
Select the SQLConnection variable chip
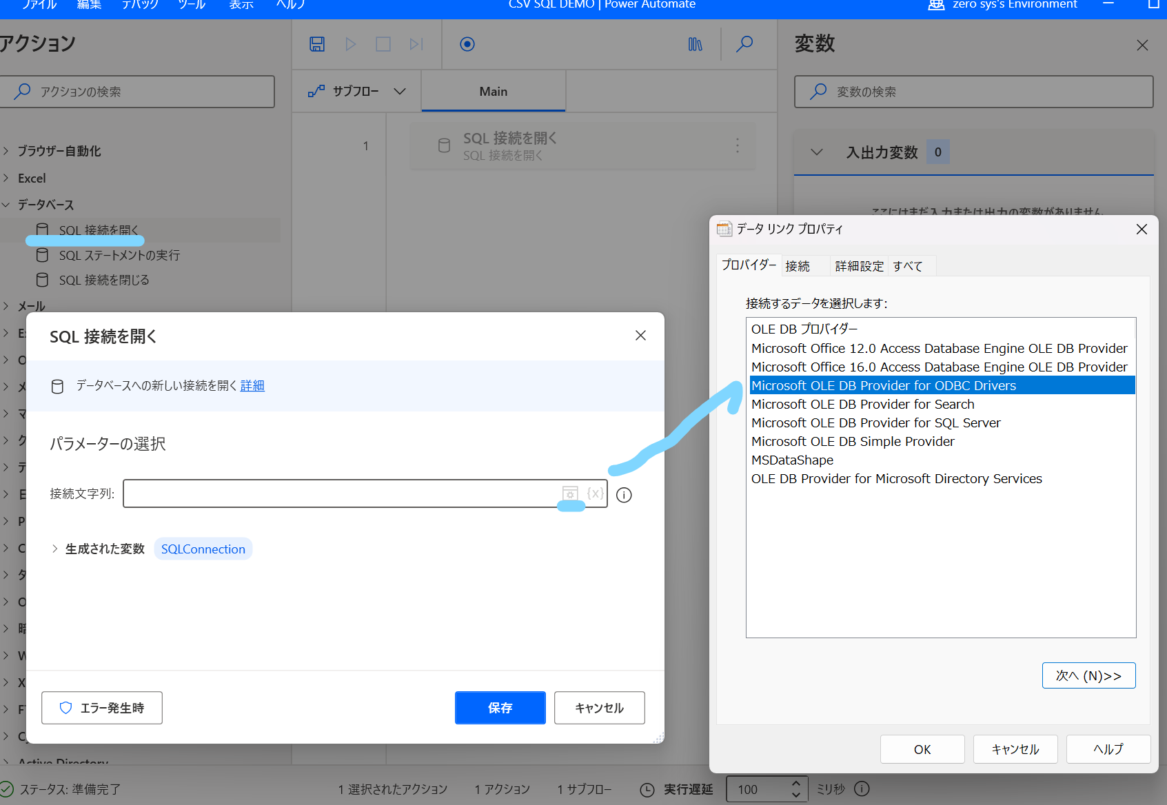pos(203,549)
